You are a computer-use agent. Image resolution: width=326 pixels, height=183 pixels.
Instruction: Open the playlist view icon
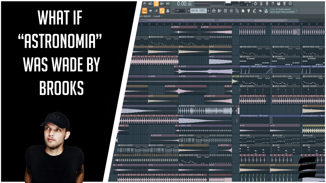click(x=214, y=11)
